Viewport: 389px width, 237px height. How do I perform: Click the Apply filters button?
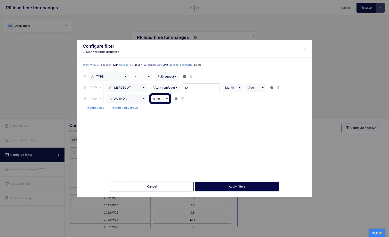[x=237, y=186]
